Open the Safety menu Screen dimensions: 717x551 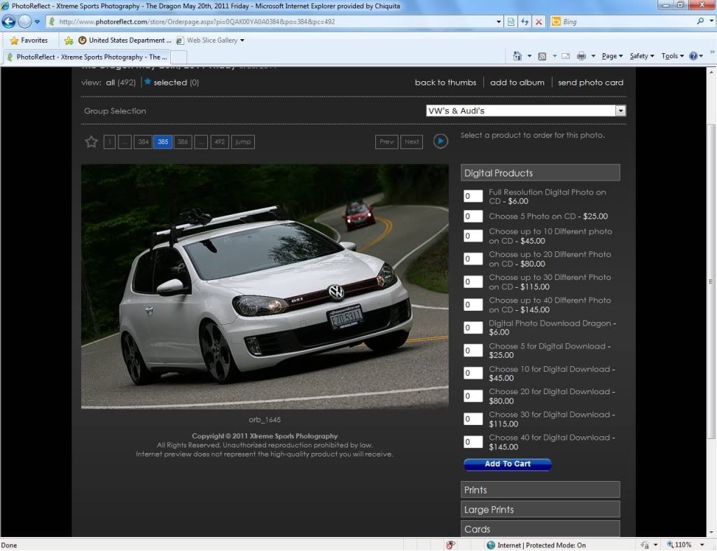(641, 56)
